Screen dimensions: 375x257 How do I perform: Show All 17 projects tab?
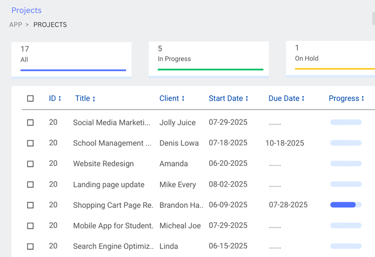pos(71,59)
